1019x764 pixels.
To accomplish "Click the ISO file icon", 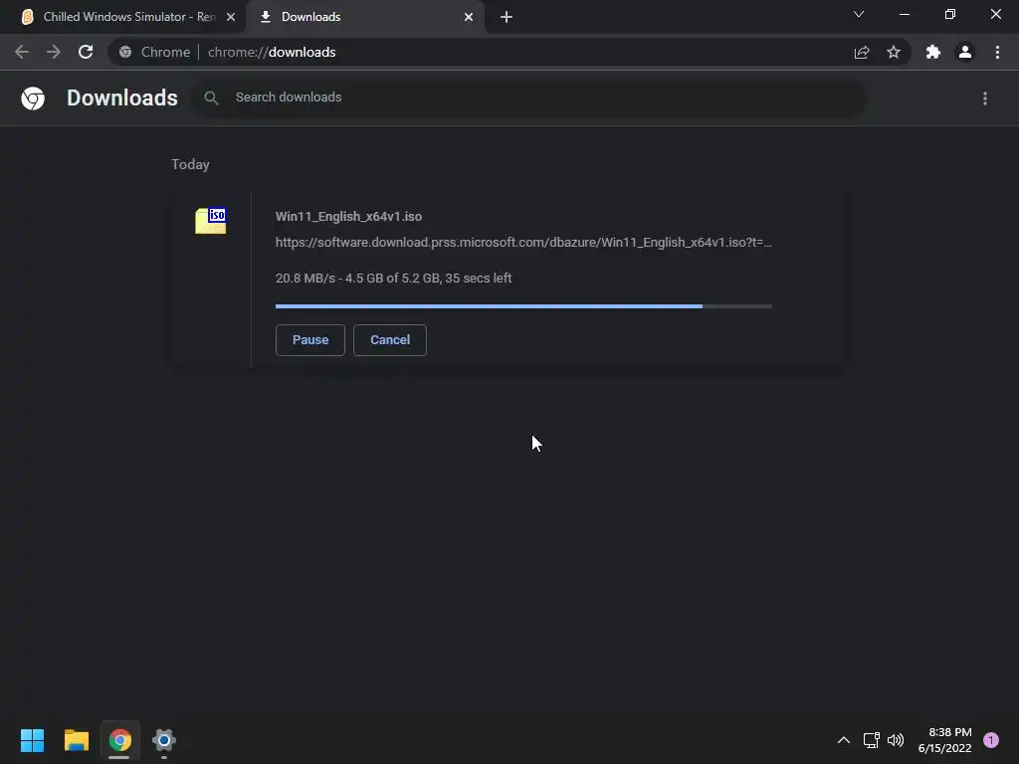I will [211, 221].
